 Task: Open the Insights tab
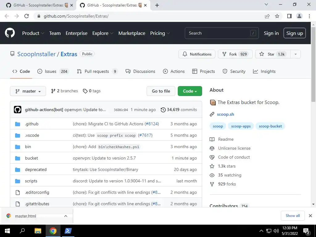coord(264,71)
